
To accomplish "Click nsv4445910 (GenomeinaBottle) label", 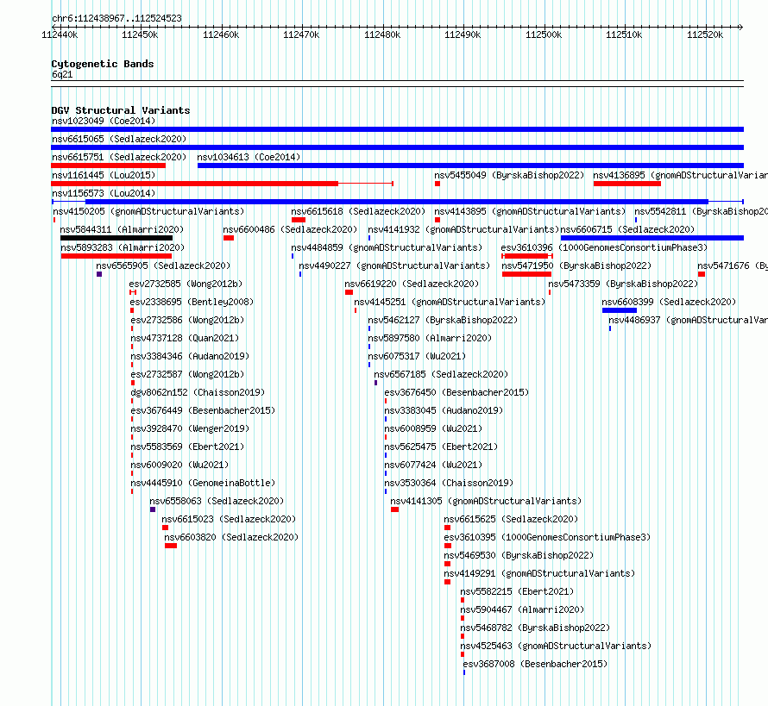I will point(203,483).
